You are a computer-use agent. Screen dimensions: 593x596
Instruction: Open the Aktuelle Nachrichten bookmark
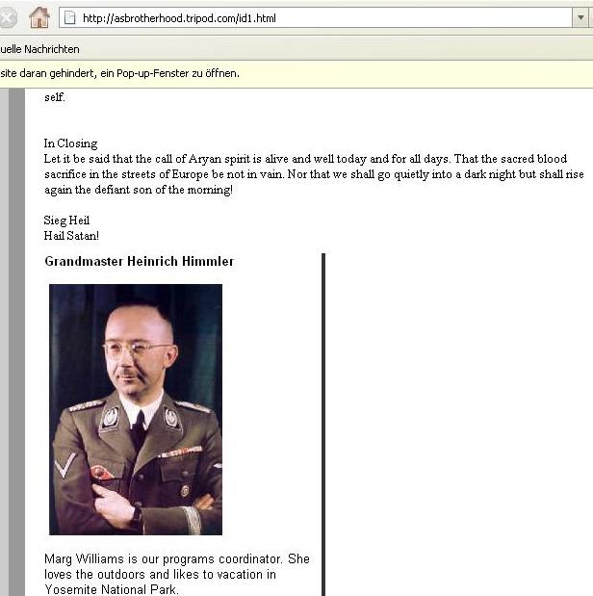(x=39, y=49)
